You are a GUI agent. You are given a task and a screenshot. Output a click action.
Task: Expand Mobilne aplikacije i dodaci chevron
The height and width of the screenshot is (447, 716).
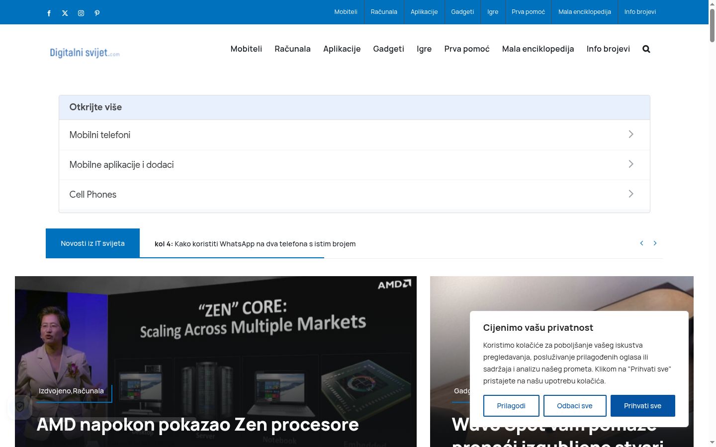click(x=630, y=164)
